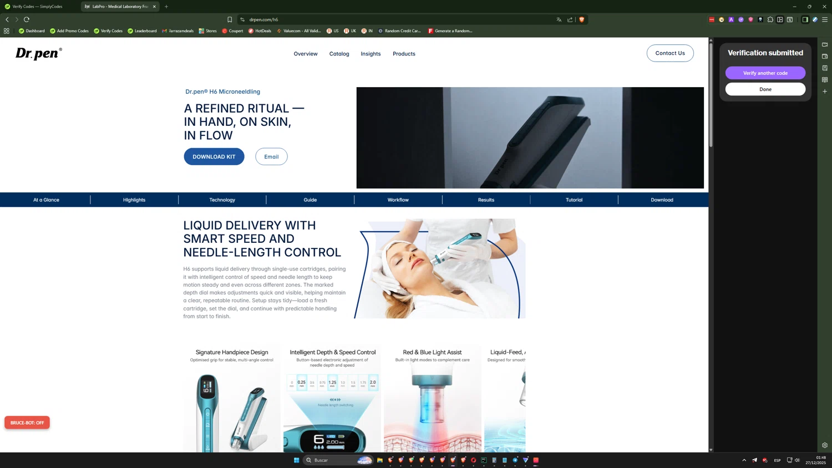832x468 pixels.
Task: Click the Windows taskbar search box
Action: point(338,460)
